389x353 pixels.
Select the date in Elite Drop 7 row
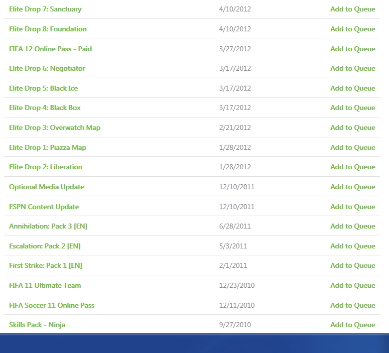click(235, 9)
